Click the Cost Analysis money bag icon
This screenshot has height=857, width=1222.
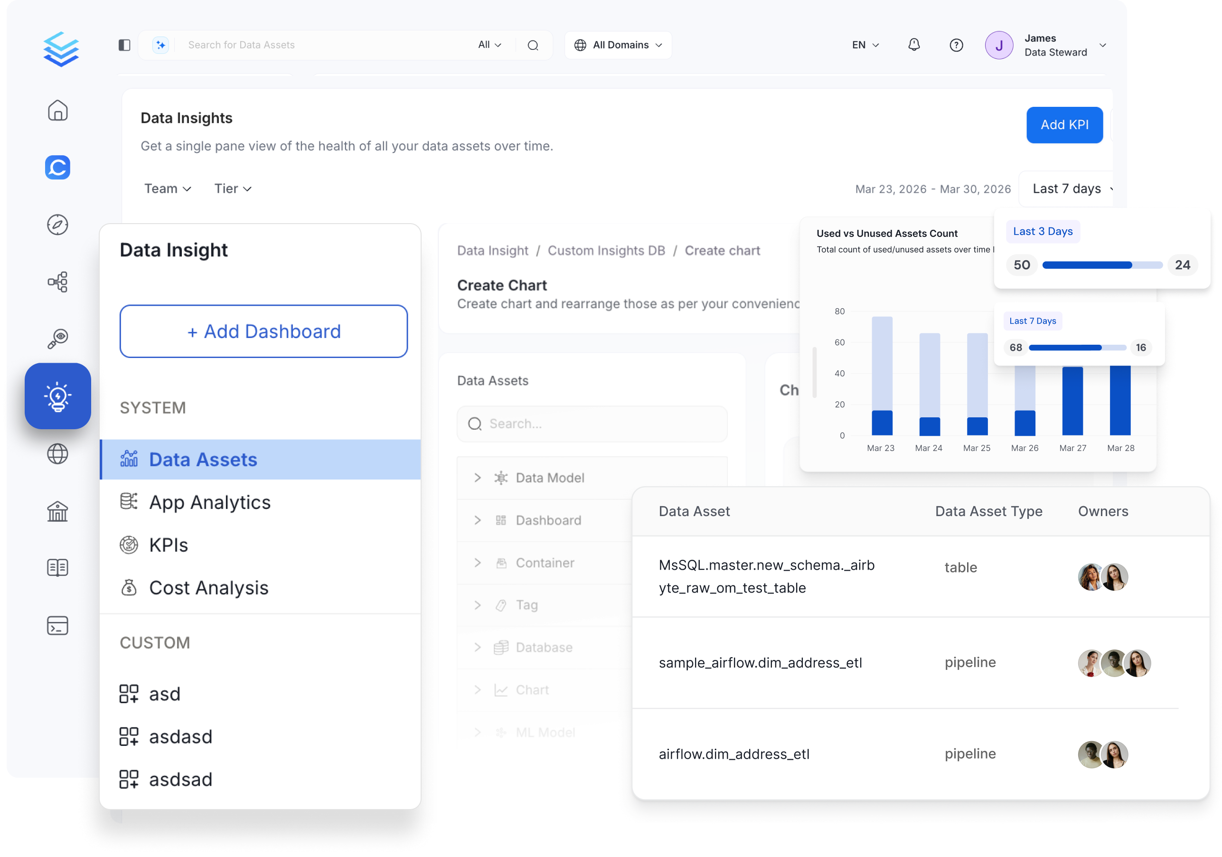[129, 588]
